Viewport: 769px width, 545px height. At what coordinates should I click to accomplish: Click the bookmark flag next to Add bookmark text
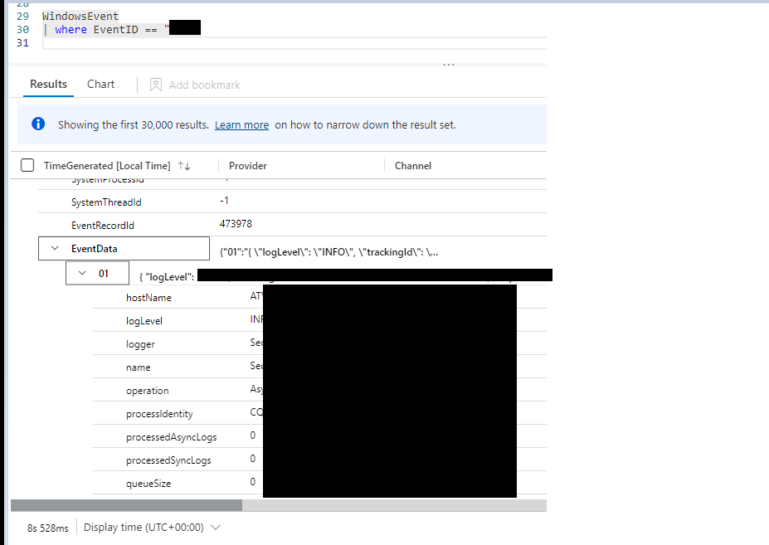click(x=156, y=85)
